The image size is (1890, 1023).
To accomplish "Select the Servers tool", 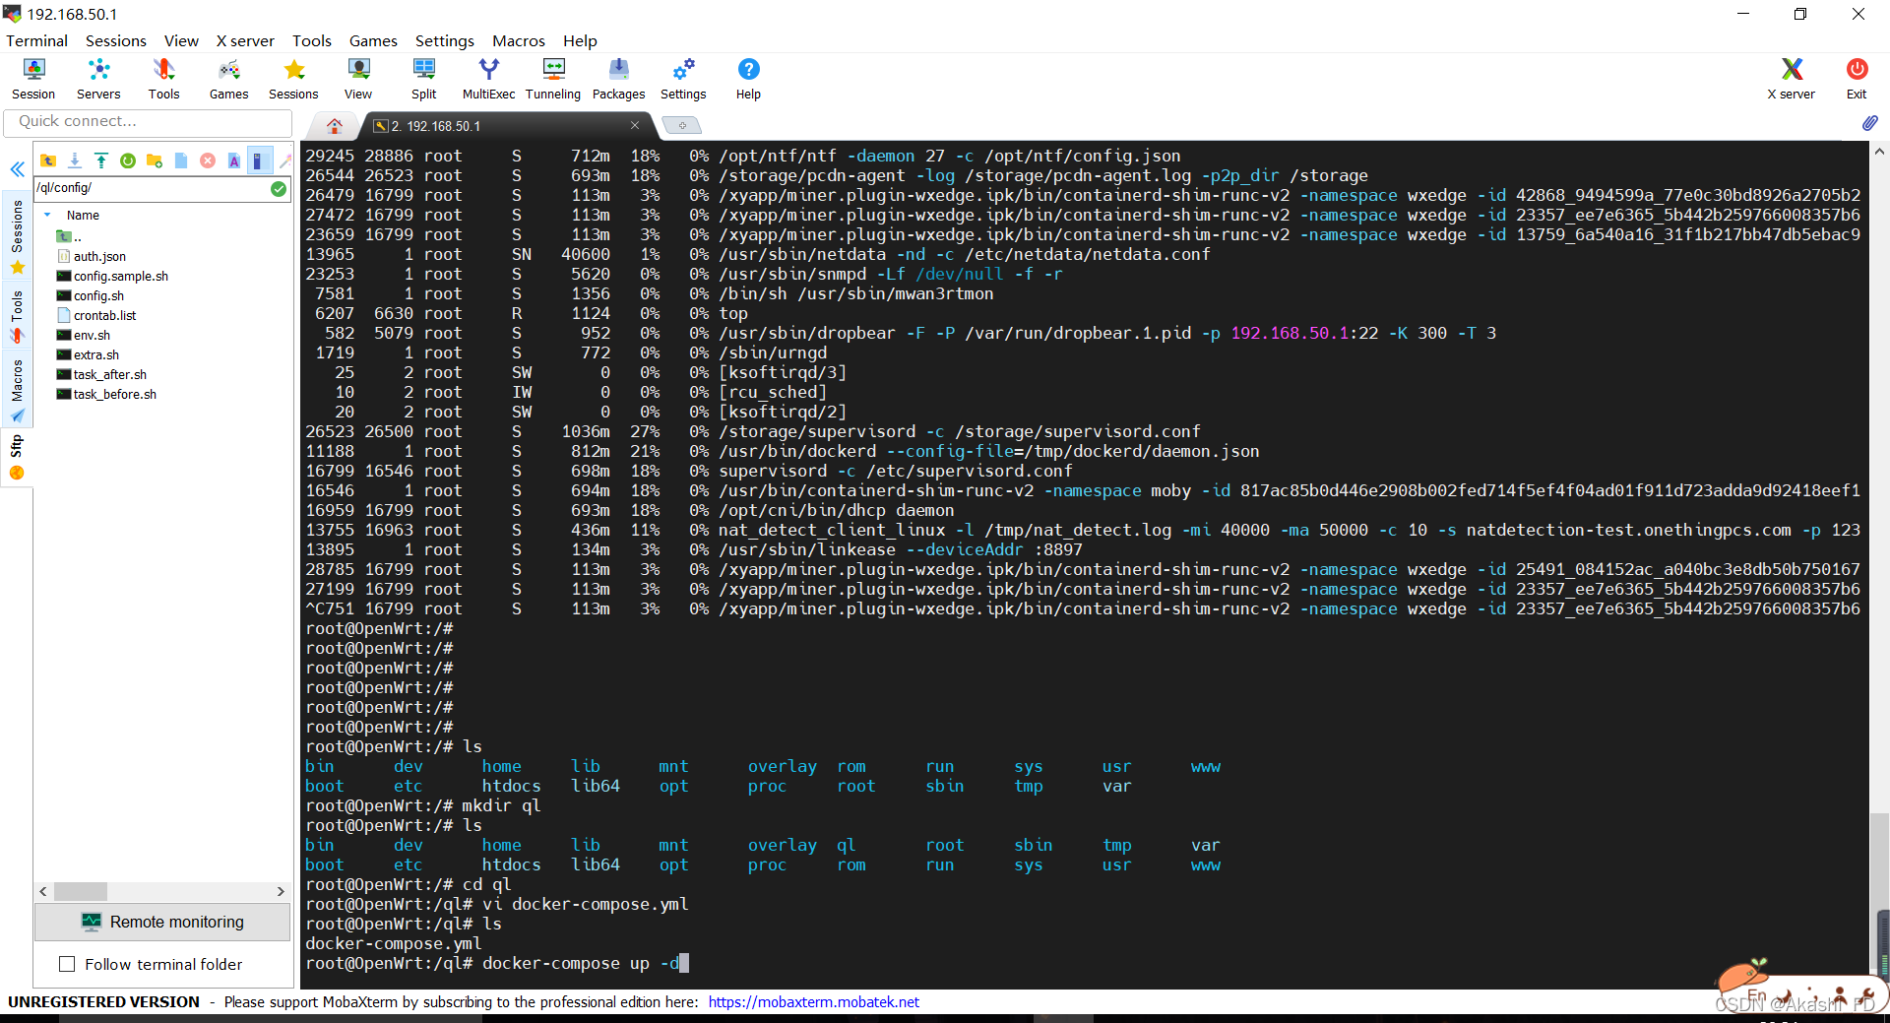I will tap(98, 77).
